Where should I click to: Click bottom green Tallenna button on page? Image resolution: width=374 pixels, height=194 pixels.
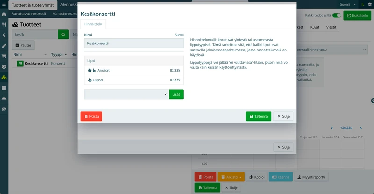(x=207, y=187)
